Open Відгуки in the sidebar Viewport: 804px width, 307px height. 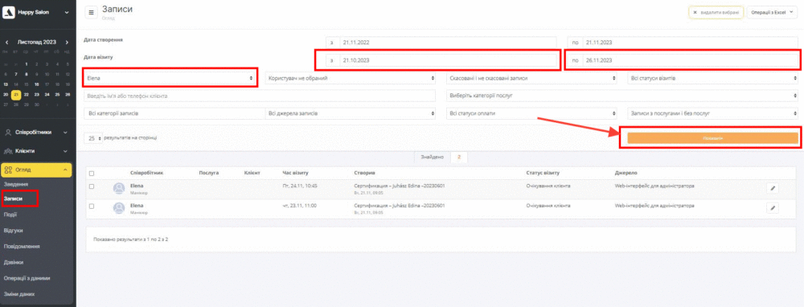coord(13,230)
